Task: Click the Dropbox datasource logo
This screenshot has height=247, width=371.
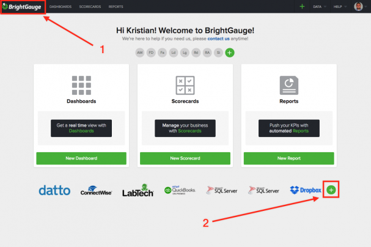Action: (x=306, y=190)
